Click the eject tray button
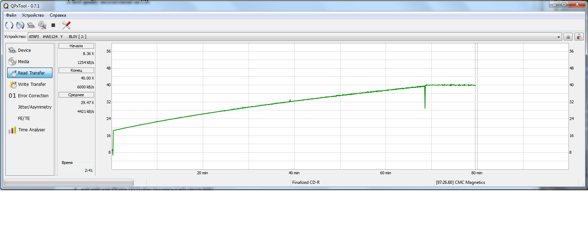This screenshot has width=588, height=230. pos(568,37)
